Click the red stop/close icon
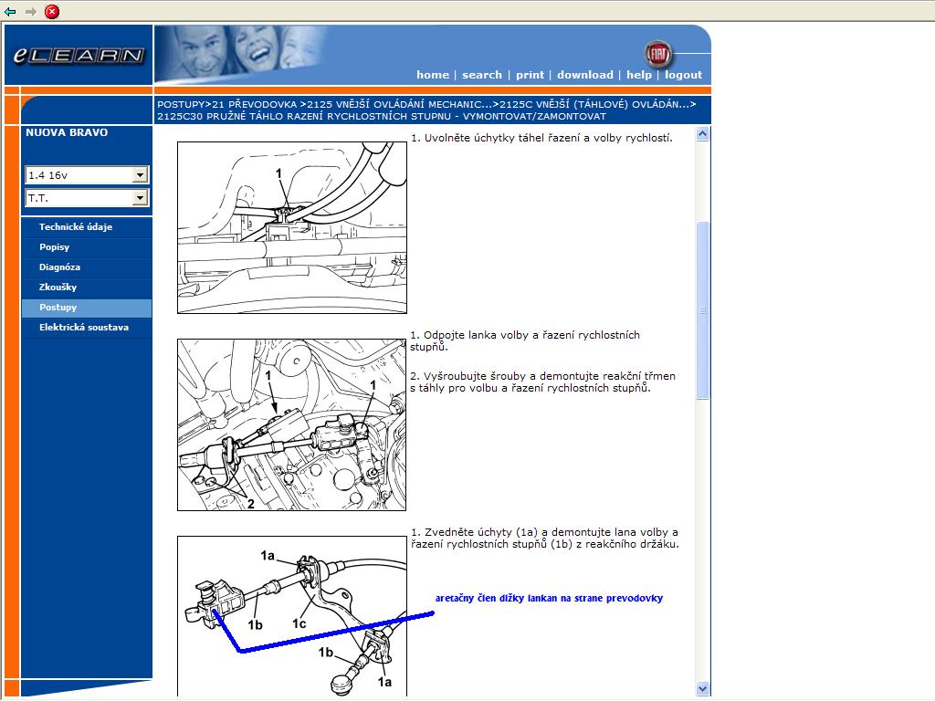935x701 pixels. [52, 12]
